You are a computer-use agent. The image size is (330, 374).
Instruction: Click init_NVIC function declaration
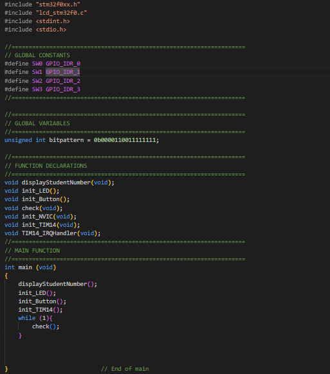point(41,217)
